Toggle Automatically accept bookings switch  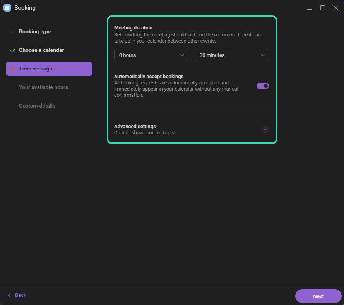tap(263, 86)
